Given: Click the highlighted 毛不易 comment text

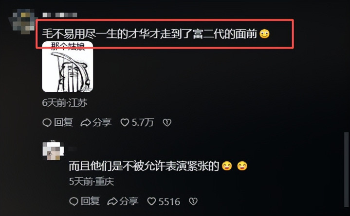Looking at the screenshot, I should (x=149, y=34).
